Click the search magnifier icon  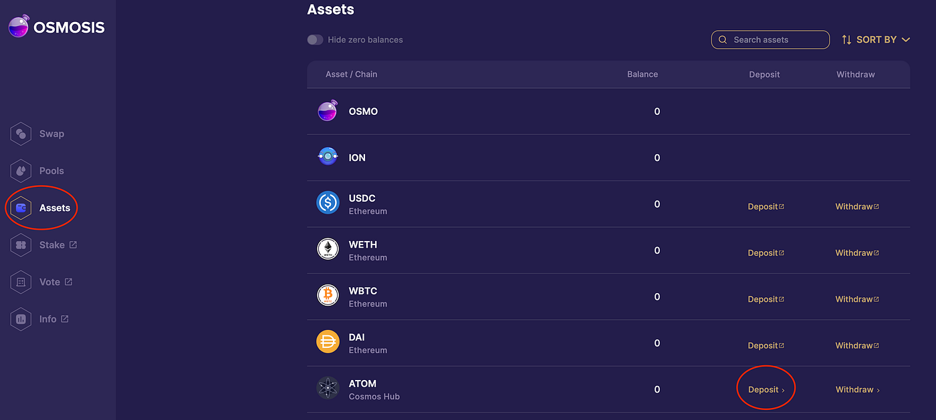point(723,40)
